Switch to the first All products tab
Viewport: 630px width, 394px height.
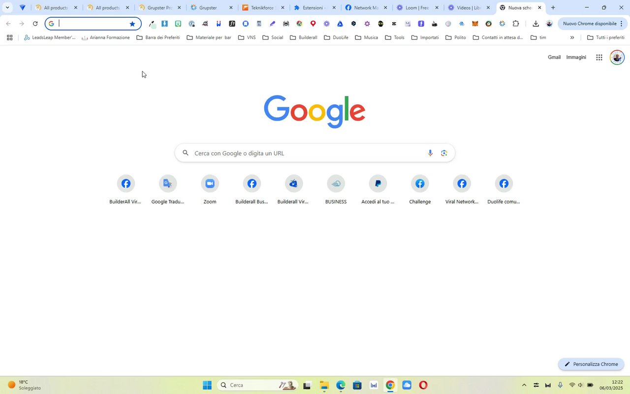point(56,8)
